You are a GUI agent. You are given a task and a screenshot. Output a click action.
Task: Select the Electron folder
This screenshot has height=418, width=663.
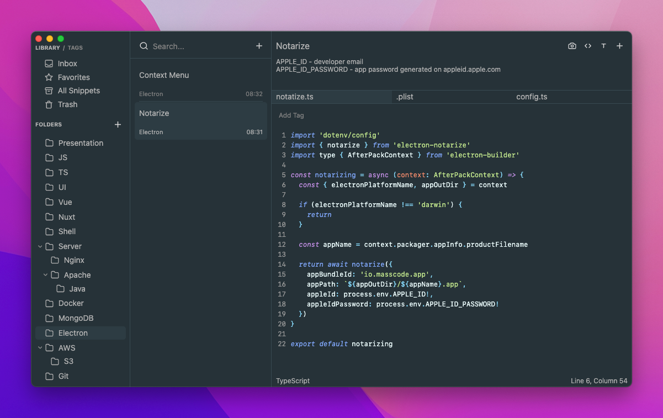81,333
